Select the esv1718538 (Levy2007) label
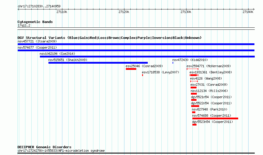The image size is (263, 155). pyautogui.click(x=160, y=72)
